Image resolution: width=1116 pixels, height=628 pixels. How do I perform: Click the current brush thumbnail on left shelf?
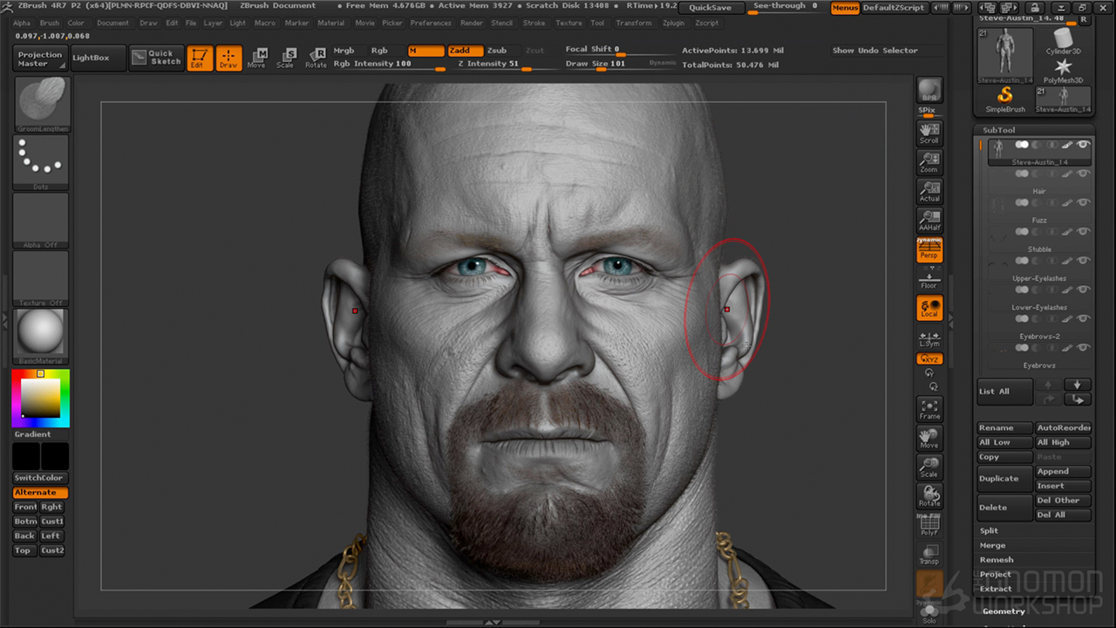40,102
